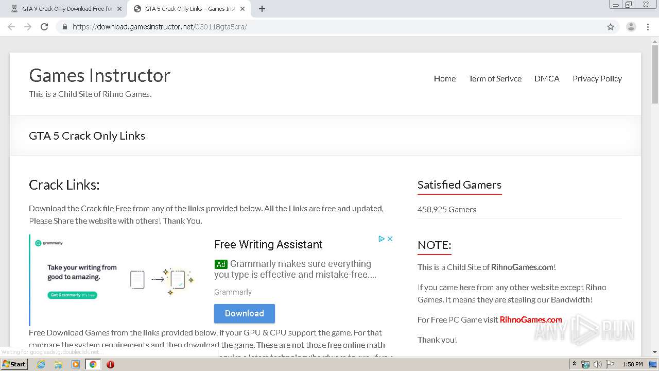Open a new tab with plus button
This screenshot has width=659, height=371.
pyautogui.click(x=262, y=9)
